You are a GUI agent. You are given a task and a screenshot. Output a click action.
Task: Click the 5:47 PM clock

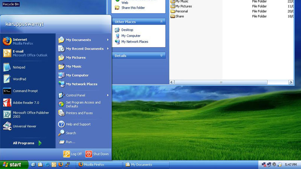[x=290, y=164]
